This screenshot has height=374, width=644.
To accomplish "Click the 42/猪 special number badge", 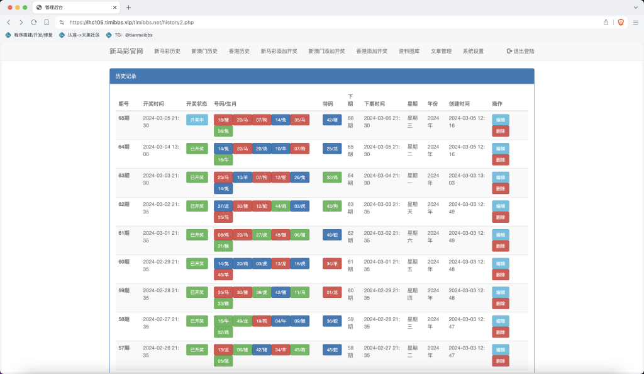I will coord(332,120).
